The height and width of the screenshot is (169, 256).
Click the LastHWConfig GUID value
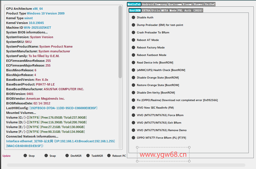(x=63, y=108)
